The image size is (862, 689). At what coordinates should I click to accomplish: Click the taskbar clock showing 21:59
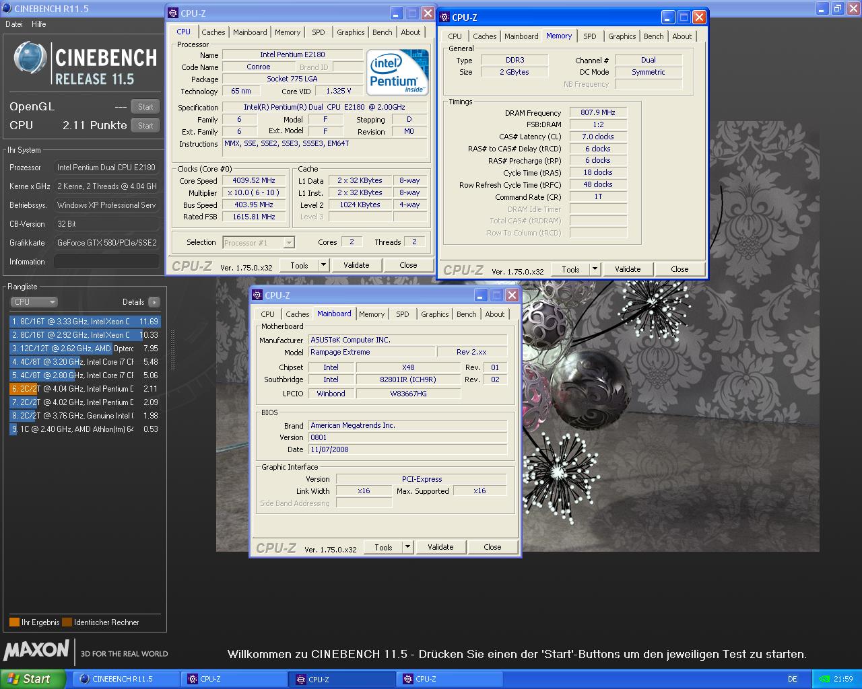pos(843,679)
